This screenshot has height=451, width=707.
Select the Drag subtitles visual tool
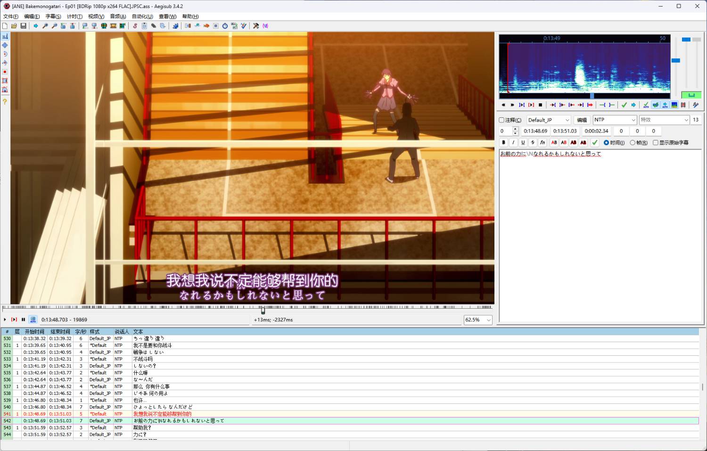point(5,45)
